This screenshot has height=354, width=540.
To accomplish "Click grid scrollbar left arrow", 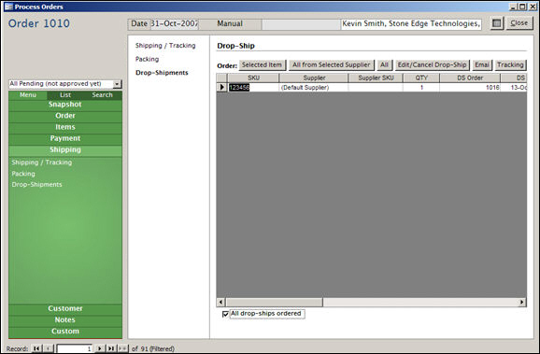I will 220,302.
